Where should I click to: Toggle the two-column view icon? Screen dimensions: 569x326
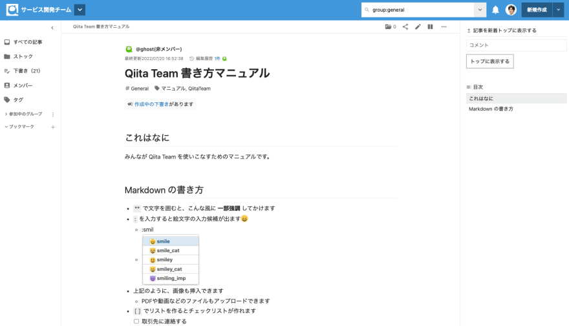coord(431,27)
